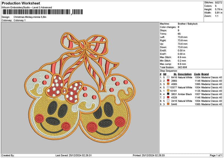Screen dimensions: 224x158
Task: Select the Amber Black description text
Action: pyautogui.click(x=185, y=94)
